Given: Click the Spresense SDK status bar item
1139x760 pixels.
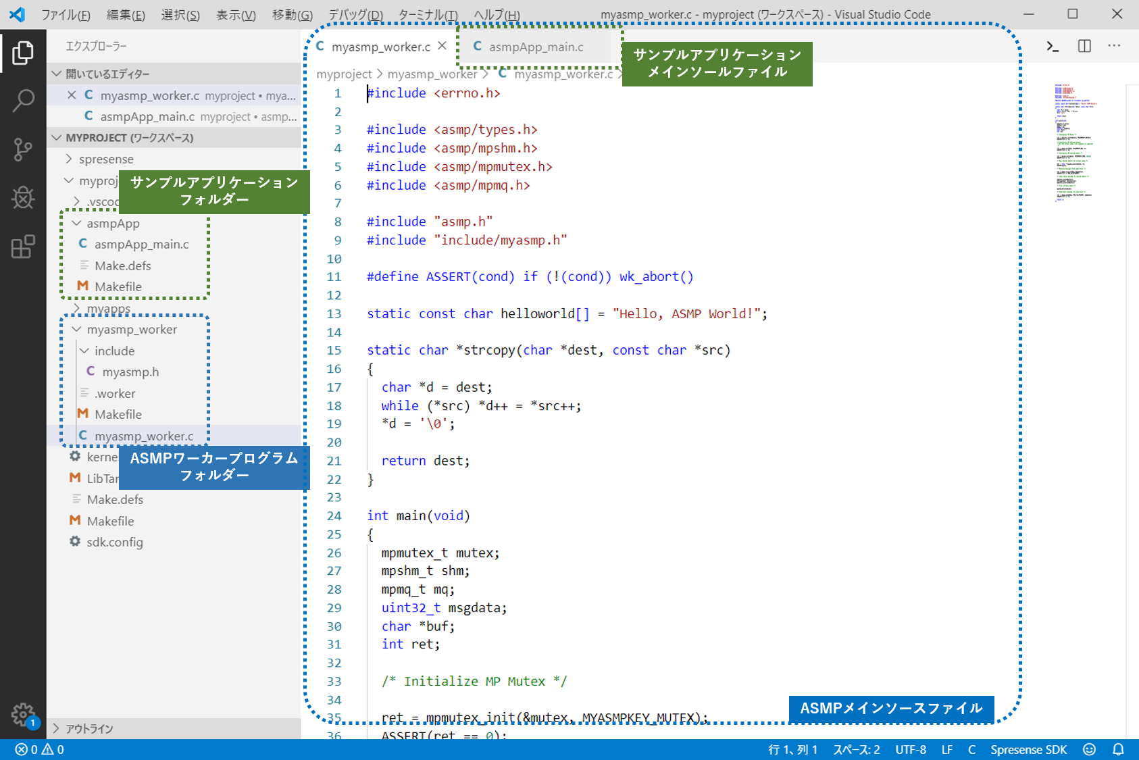Looking at the screenshot, I should tap(1028, 749).
